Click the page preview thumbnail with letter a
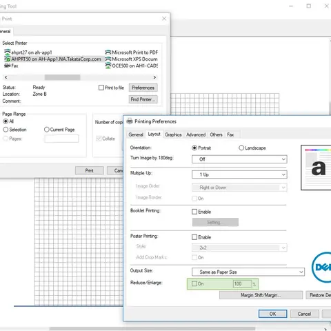The height and width of the screenshot is (331, 331). tap(316, 168)
